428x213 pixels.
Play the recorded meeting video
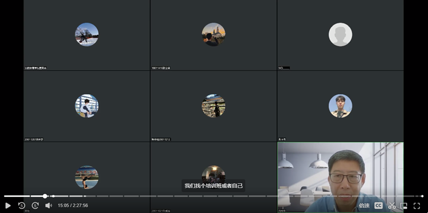(8, 206)
